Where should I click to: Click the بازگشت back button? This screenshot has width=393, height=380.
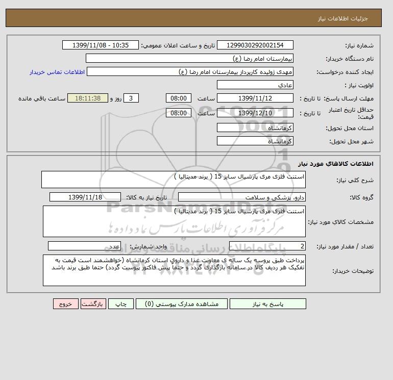coord(93,304)
